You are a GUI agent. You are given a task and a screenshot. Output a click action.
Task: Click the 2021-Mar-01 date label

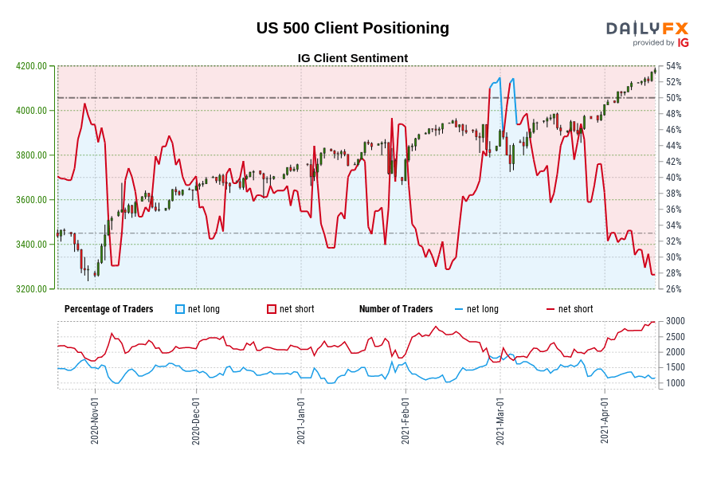point(500,421)
